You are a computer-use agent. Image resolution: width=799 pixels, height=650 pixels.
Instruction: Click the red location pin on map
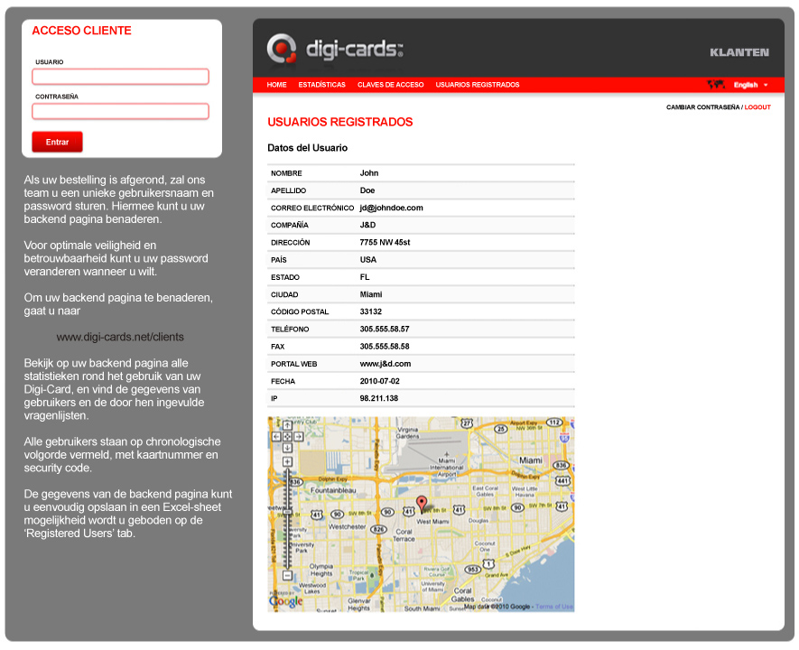pyautogui.click(x=421, y=504)
